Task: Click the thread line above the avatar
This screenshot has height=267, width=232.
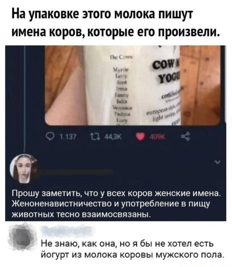Action: (x=25, y=99)
